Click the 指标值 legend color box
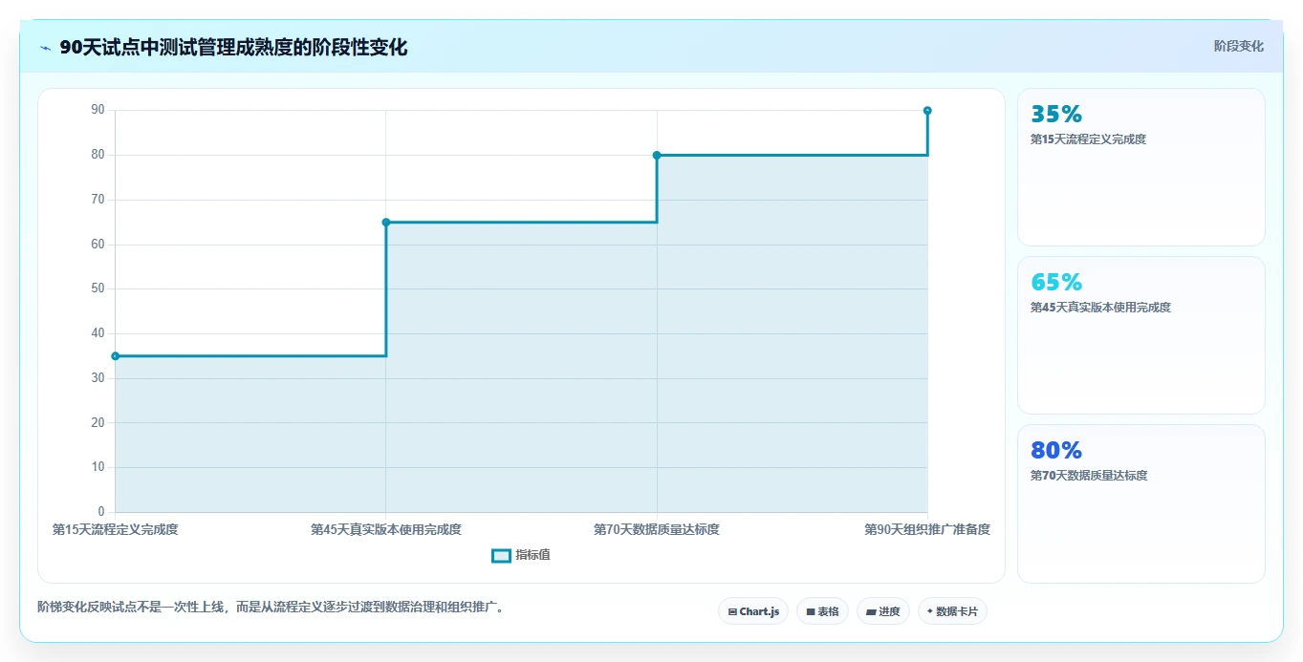 point(501,556)
